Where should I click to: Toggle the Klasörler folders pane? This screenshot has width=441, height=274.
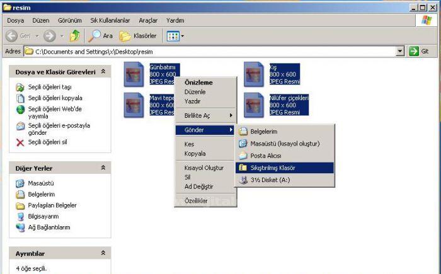[139, 36]
